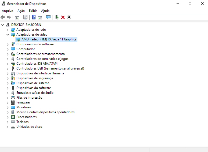This screenshot has width=208, height=152.
Task: Select the Teclados label
Action: tap(22, 122)
